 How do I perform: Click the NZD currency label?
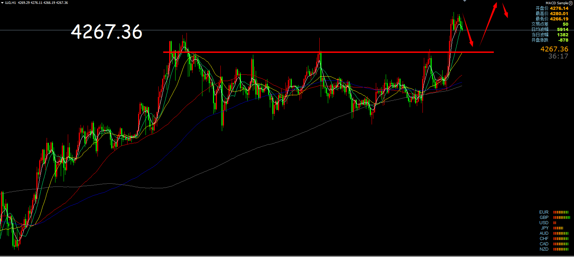pos(544,249)
